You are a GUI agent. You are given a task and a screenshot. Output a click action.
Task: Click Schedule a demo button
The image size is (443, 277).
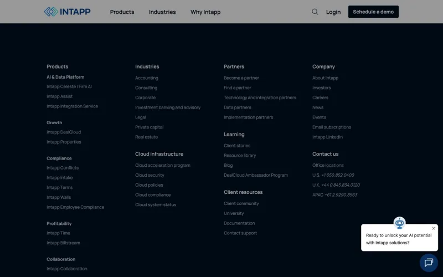(373, 12)
